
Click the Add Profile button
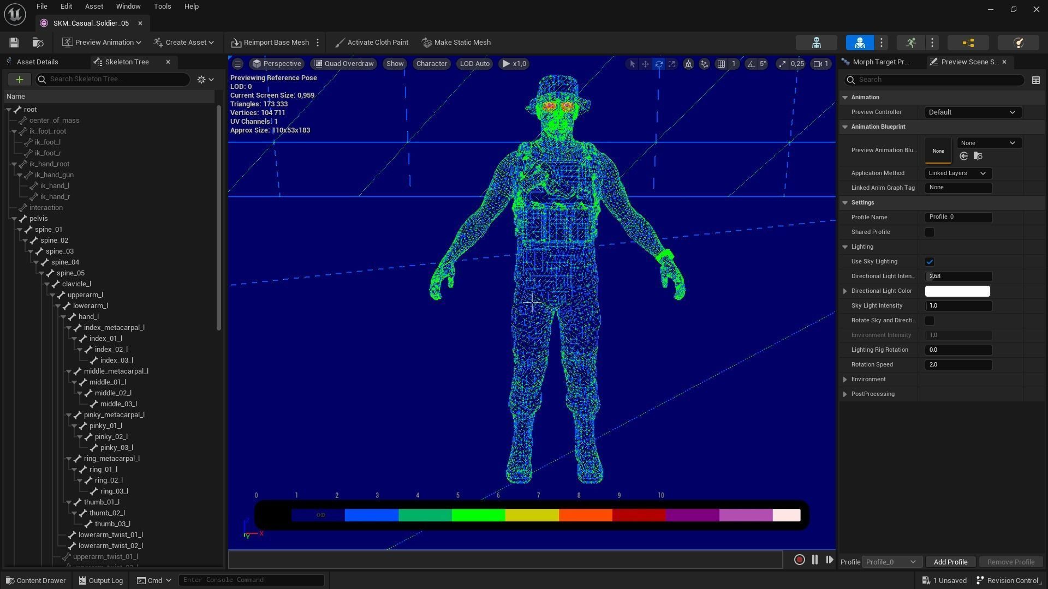pos(950,562)
